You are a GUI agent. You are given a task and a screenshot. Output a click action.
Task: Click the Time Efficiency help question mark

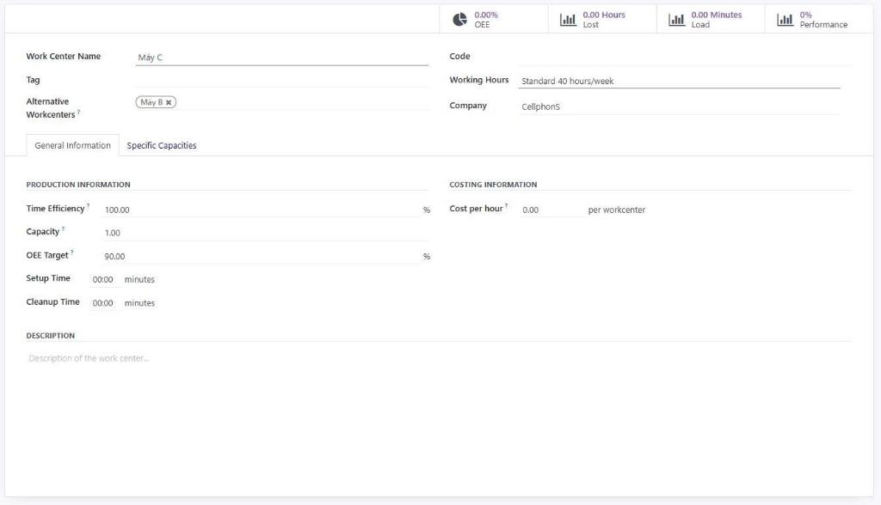click(88, 207)
